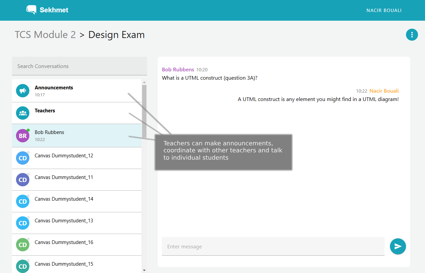Click into the Enter message field
This screenshot has height=273, width=425.
(273, 246)
